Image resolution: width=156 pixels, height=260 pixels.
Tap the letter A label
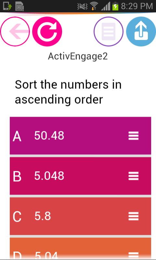[17, 136]
